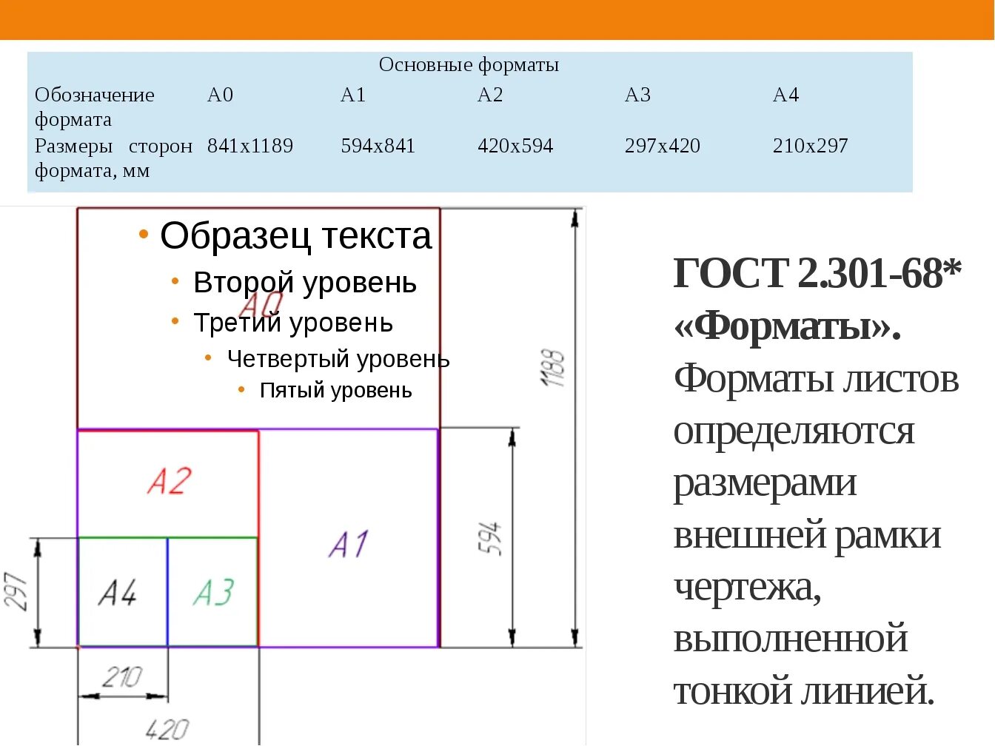Viewport: 995px width, 746px height.
Task: Select table cell "A1" in header row
Action: point(353,95)
